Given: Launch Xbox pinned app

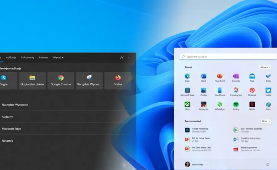Looking at the screenshot, I should pyautogui.click(x=187, y=106).
